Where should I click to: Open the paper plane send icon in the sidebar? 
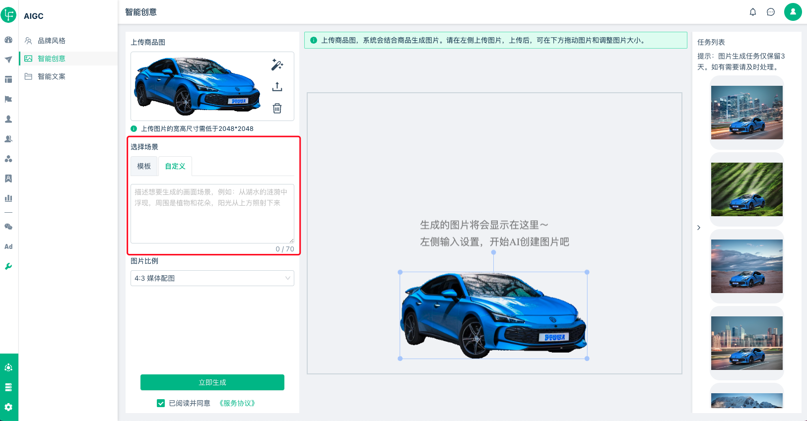point(8,60)
